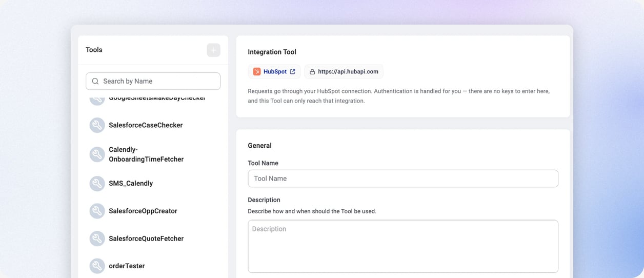Viewport: 644px width, 278px height.
Task: Select the Calendly-OnboardingTimeFetcher wrench icon
Action: click(97, 154)
